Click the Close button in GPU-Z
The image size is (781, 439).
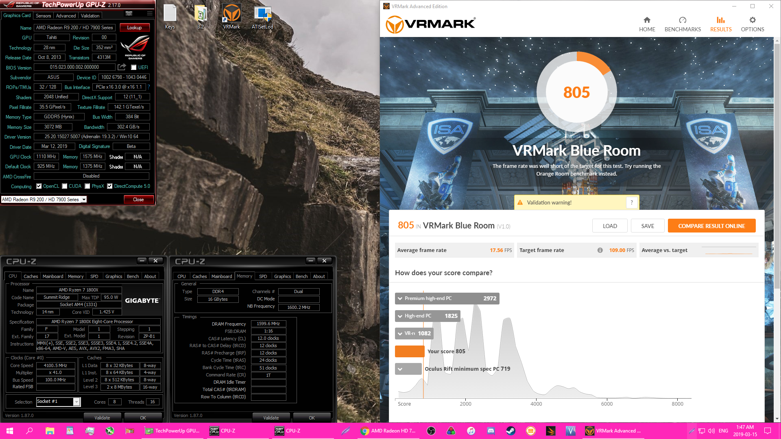pos(139,200)
